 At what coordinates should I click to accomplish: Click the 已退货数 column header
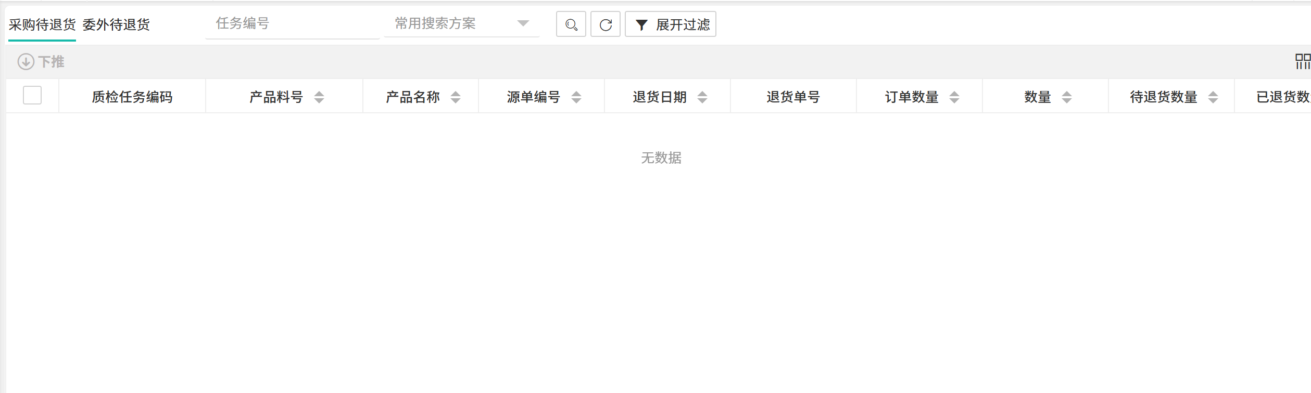[1282, 97]
